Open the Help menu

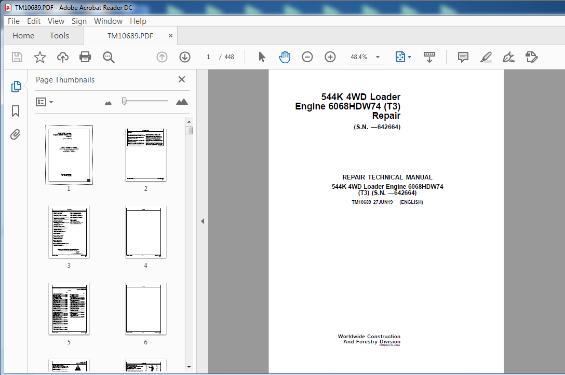click(138, 21)
